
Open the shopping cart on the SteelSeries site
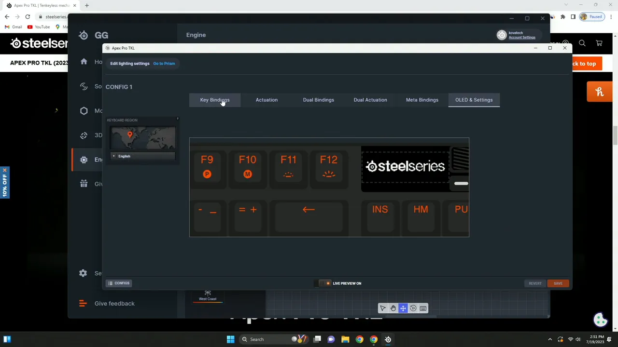point(599,43)
